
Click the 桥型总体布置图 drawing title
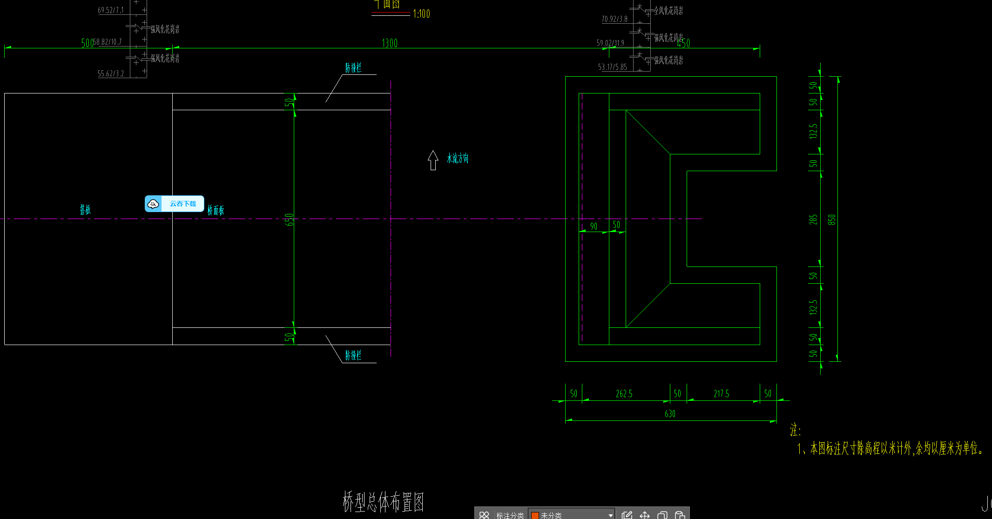pos(383,501)
